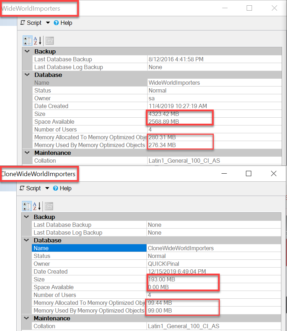Select Collation row in CloneWideWorldImporters window
287x331 pixels.
pos(156,326)
